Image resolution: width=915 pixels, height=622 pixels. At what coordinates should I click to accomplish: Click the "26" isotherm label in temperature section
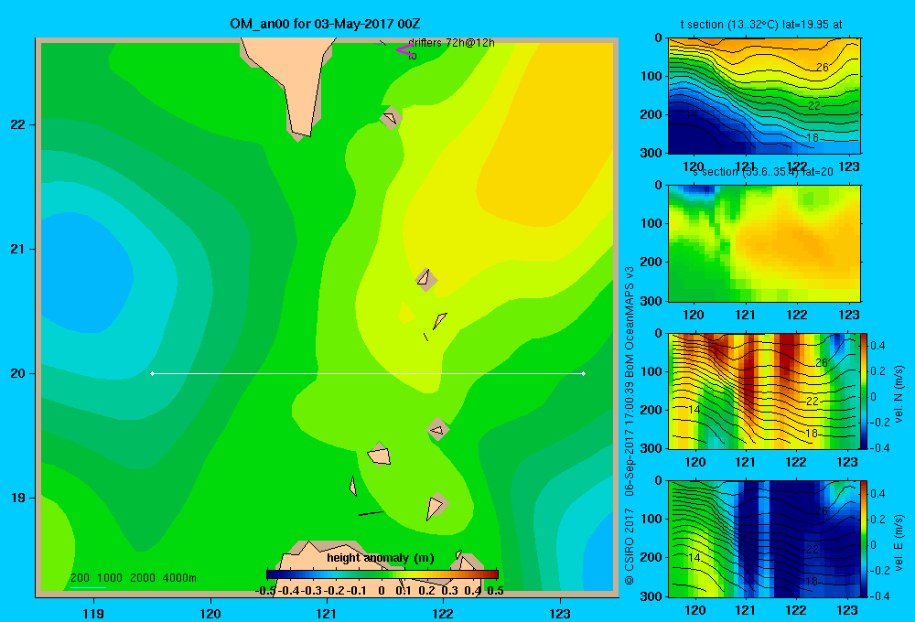coord(823,67)
